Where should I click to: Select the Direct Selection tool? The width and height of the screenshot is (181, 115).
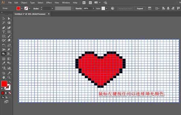pyautogui.click(x=9, y=19)
